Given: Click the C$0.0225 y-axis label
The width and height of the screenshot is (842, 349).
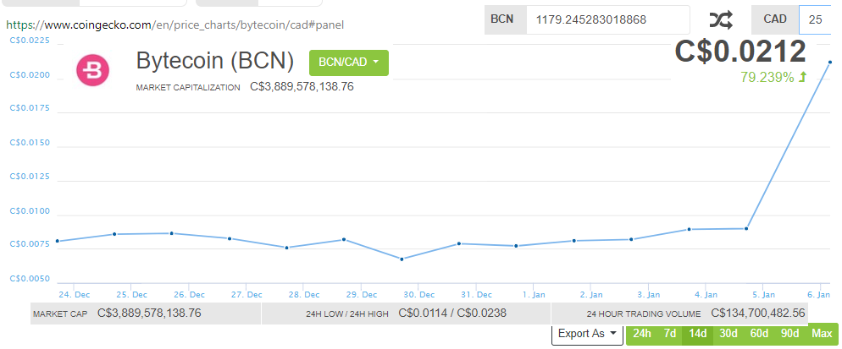Looking at the screenshot, I should point(30,41).
